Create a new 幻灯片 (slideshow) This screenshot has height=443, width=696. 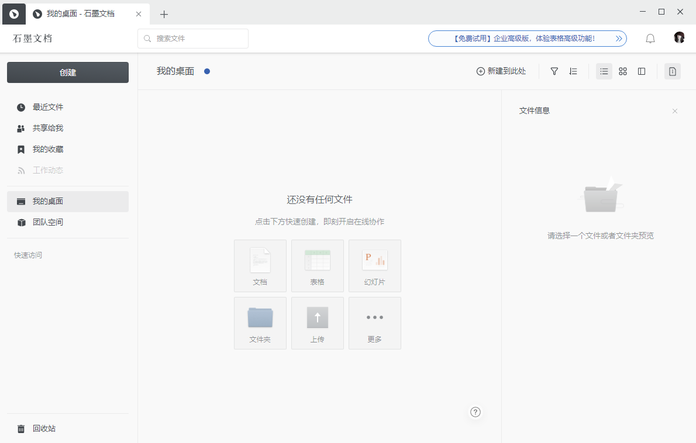374,265
